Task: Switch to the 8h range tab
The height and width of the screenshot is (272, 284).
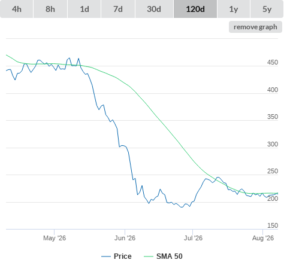Action: (50, 9)
